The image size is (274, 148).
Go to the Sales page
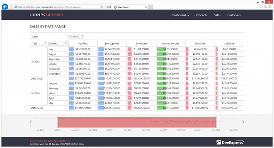pos(217,15)
